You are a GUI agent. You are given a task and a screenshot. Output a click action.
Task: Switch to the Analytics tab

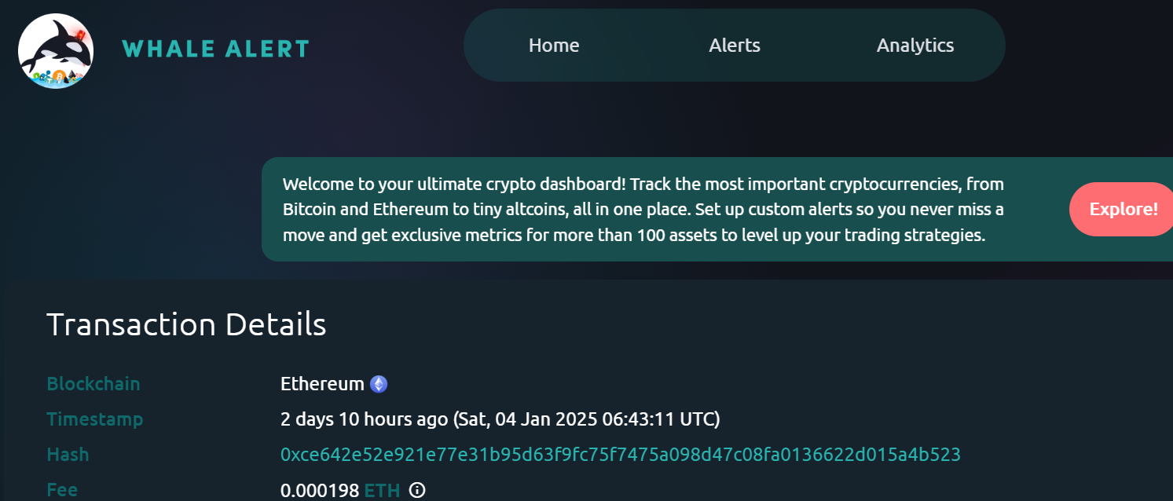(x=915, y=46)
